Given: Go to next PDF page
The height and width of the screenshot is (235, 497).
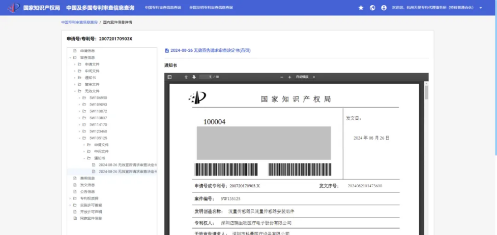Looking at the screenshot, I should 194,77.
